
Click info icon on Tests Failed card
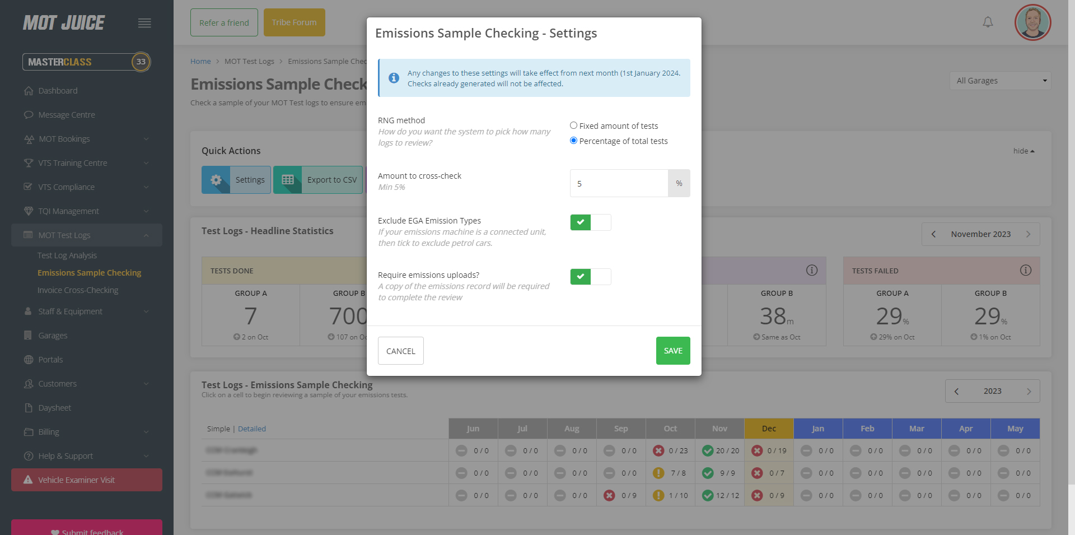1026,271
